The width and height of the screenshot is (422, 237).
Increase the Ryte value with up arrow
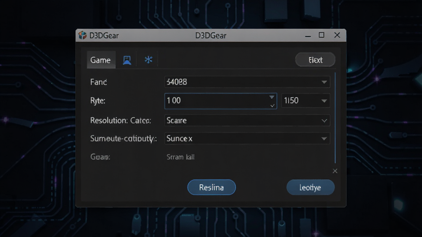click(272, 97)
